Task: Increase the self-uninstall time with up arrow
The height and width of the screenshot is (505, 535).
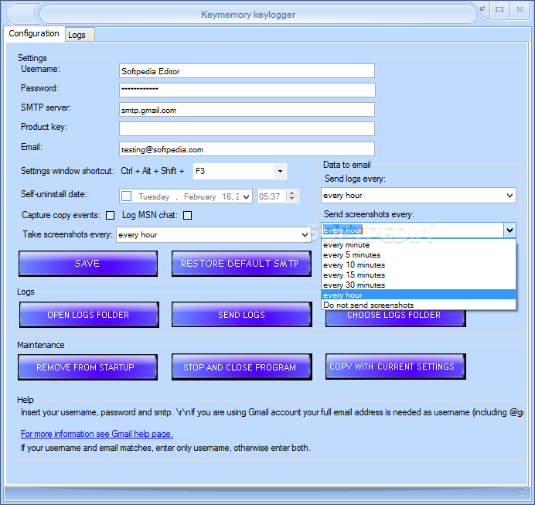Action: [x=291, y=193]
